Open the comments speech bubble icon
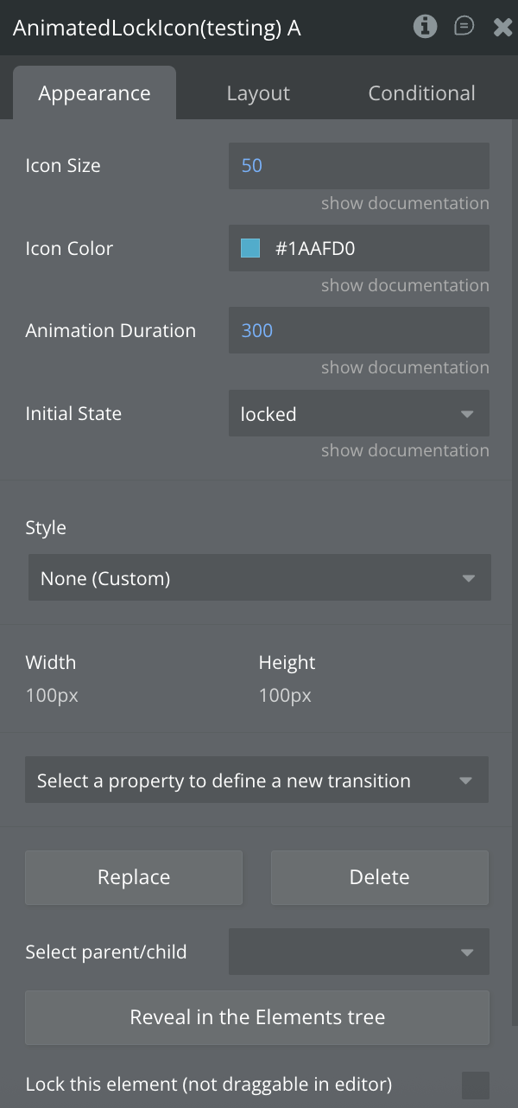Viewport: 518px width, 1108px height. point(464,27)
